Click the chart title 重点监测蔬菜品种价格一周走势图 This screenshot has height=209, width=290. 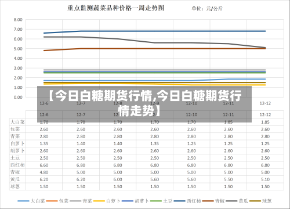(116, 8)
